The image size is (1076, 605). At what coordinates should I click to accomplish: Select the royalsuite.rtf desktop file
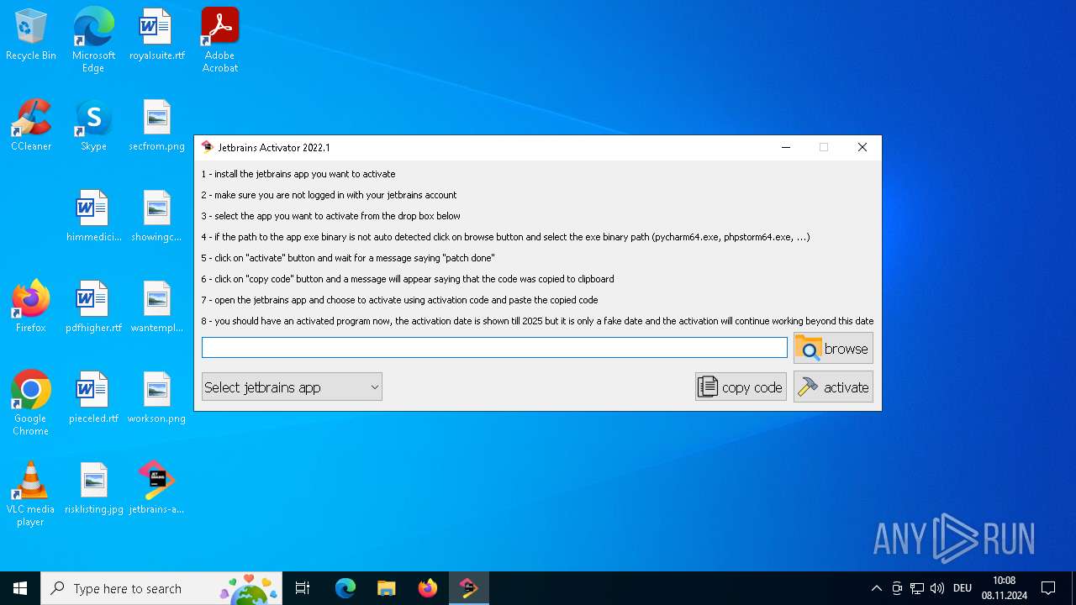pos(157,35)
